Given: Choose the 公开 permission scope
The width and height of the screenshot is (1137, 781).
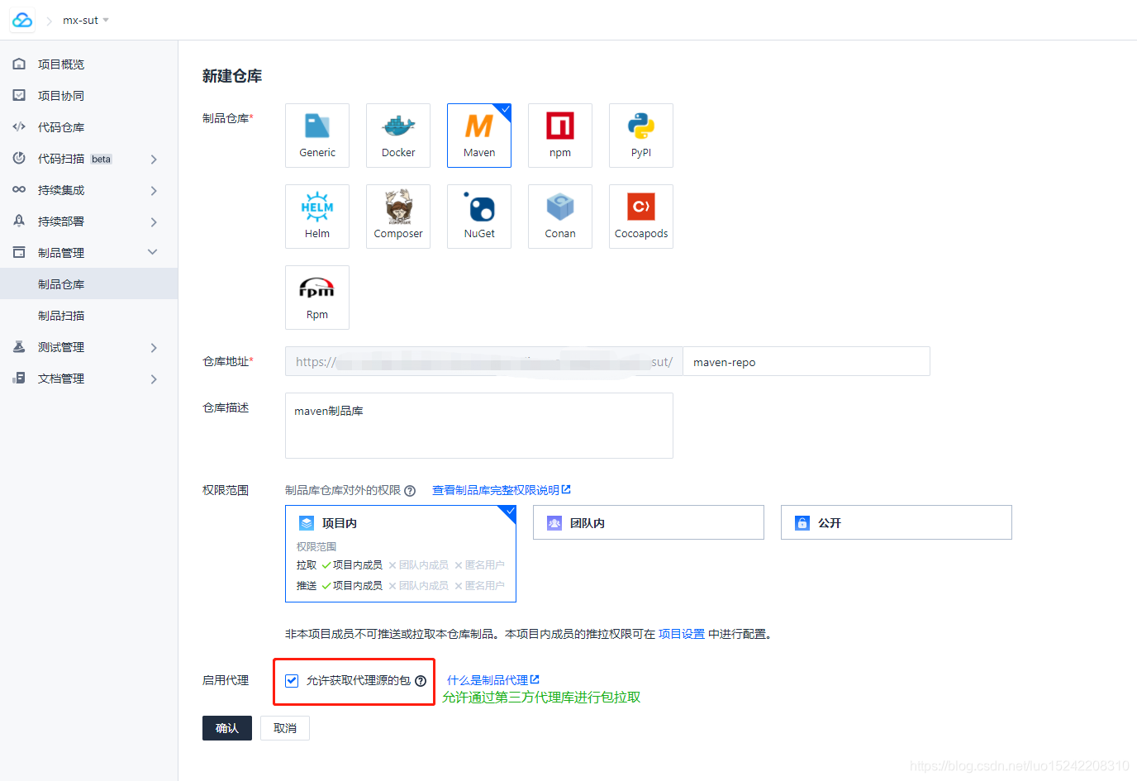Looking at the screenshot, I should (897, 522).
